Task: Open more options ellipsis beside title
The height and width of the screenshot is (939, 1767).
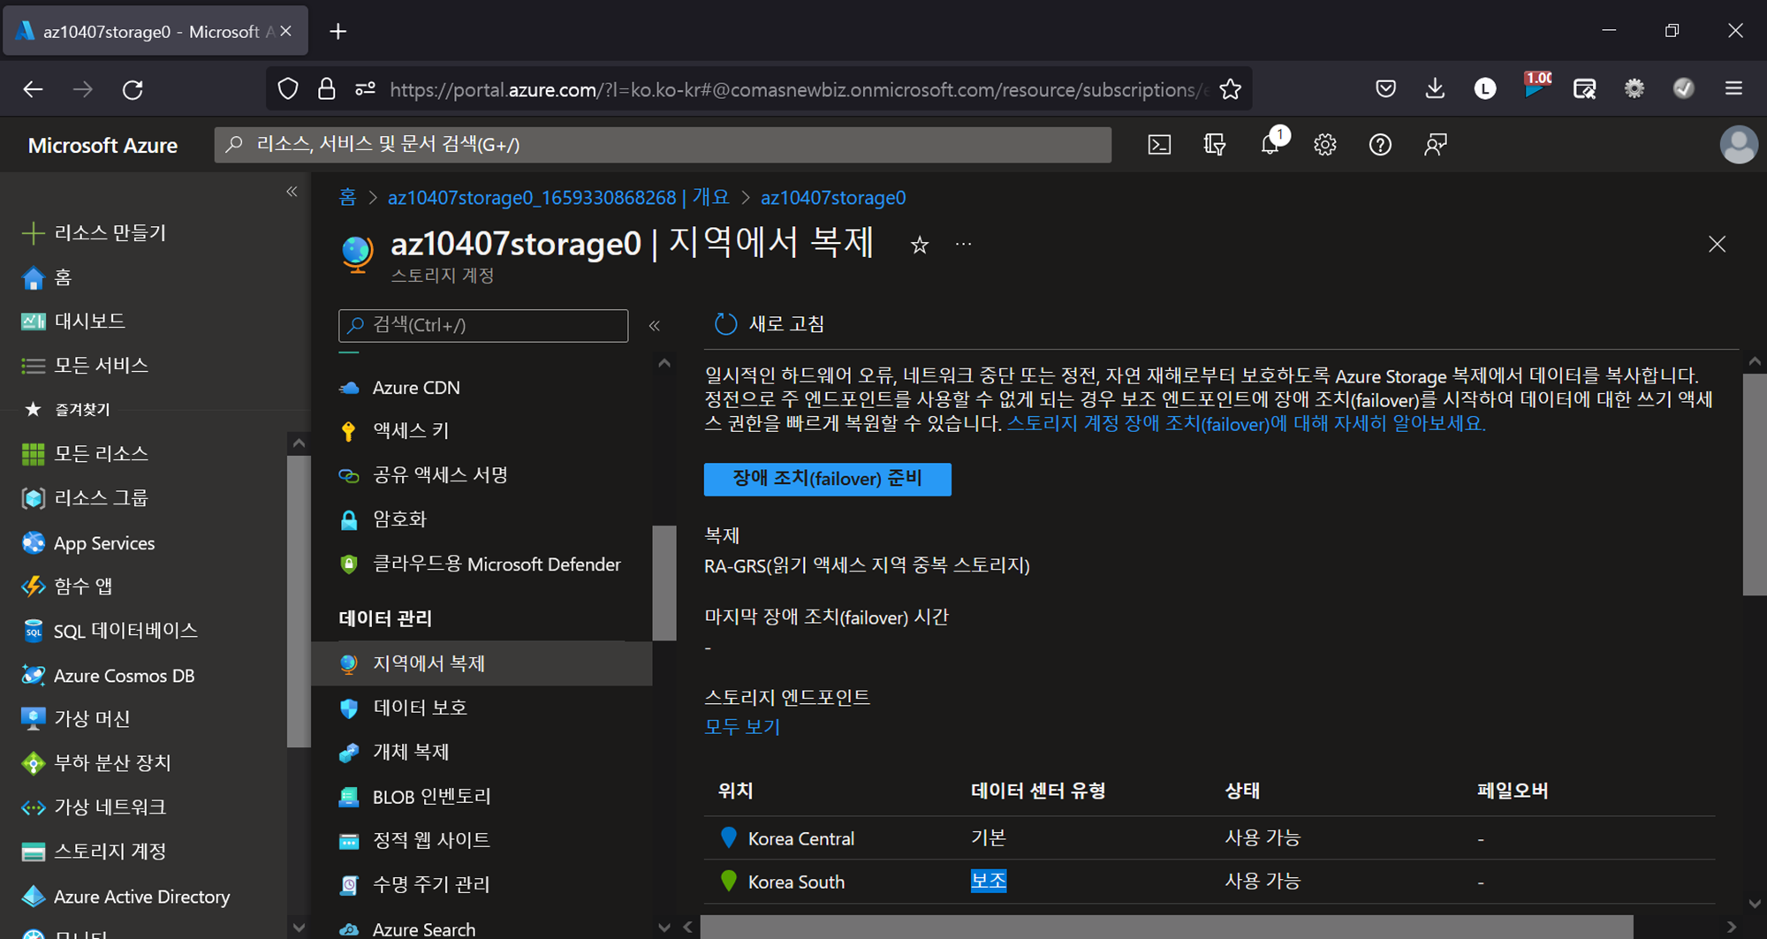Action: (964, 244)
